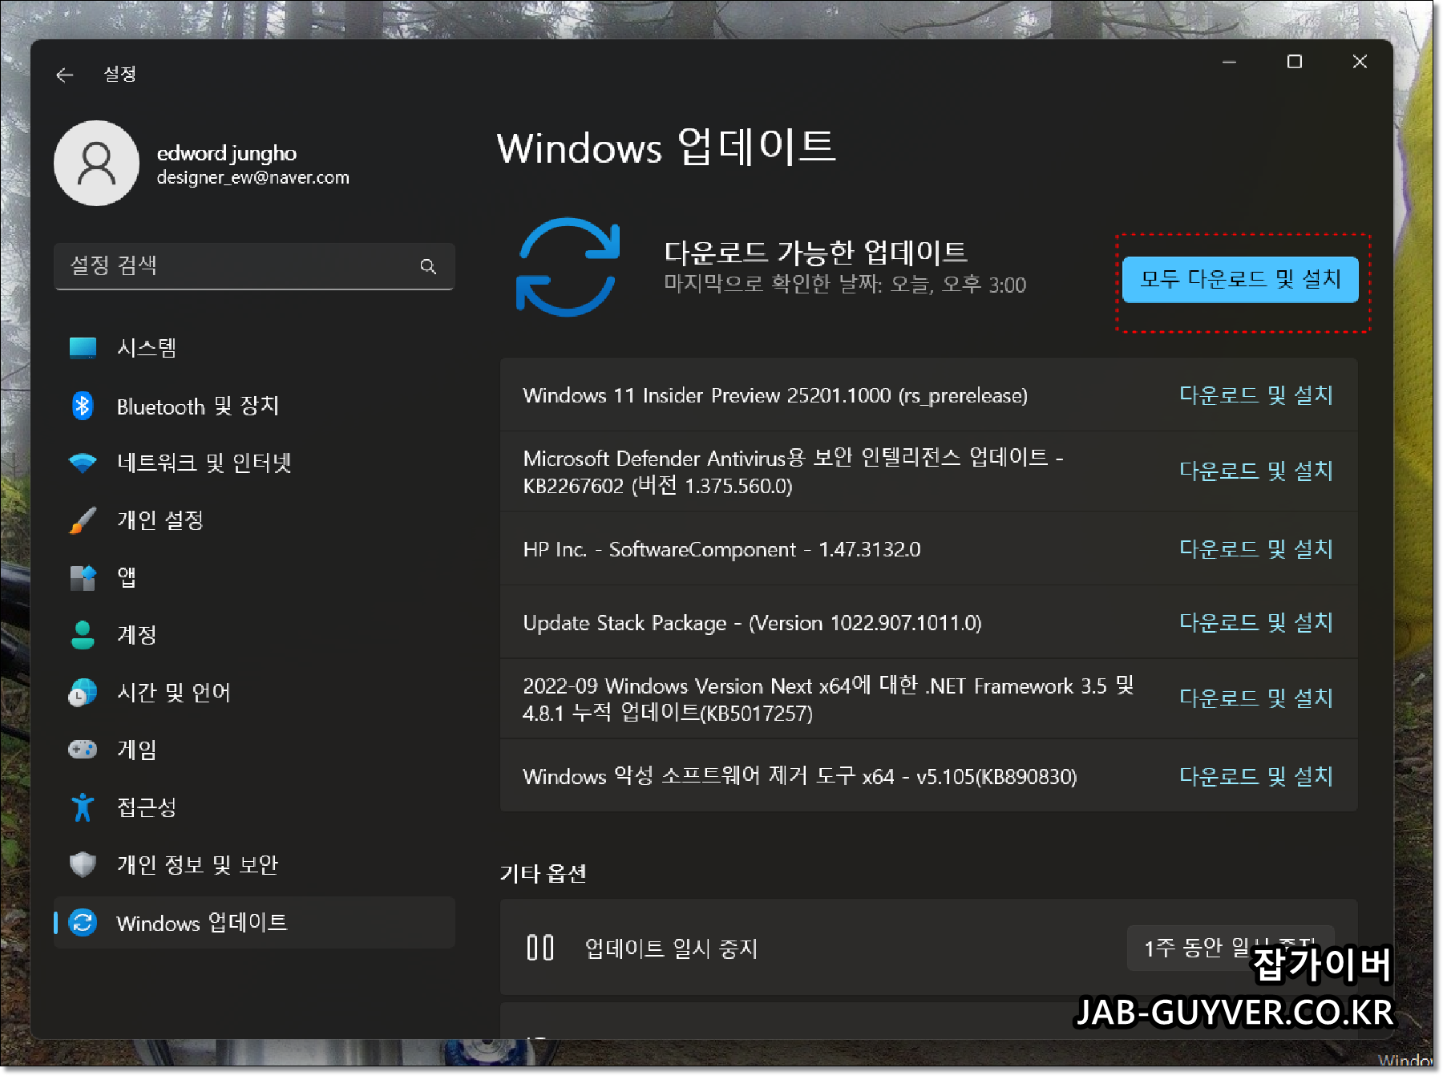Screen dimensions: 1443x1076
Task: Open Bluetooth 및 장치 category
Action: (254, 406)
